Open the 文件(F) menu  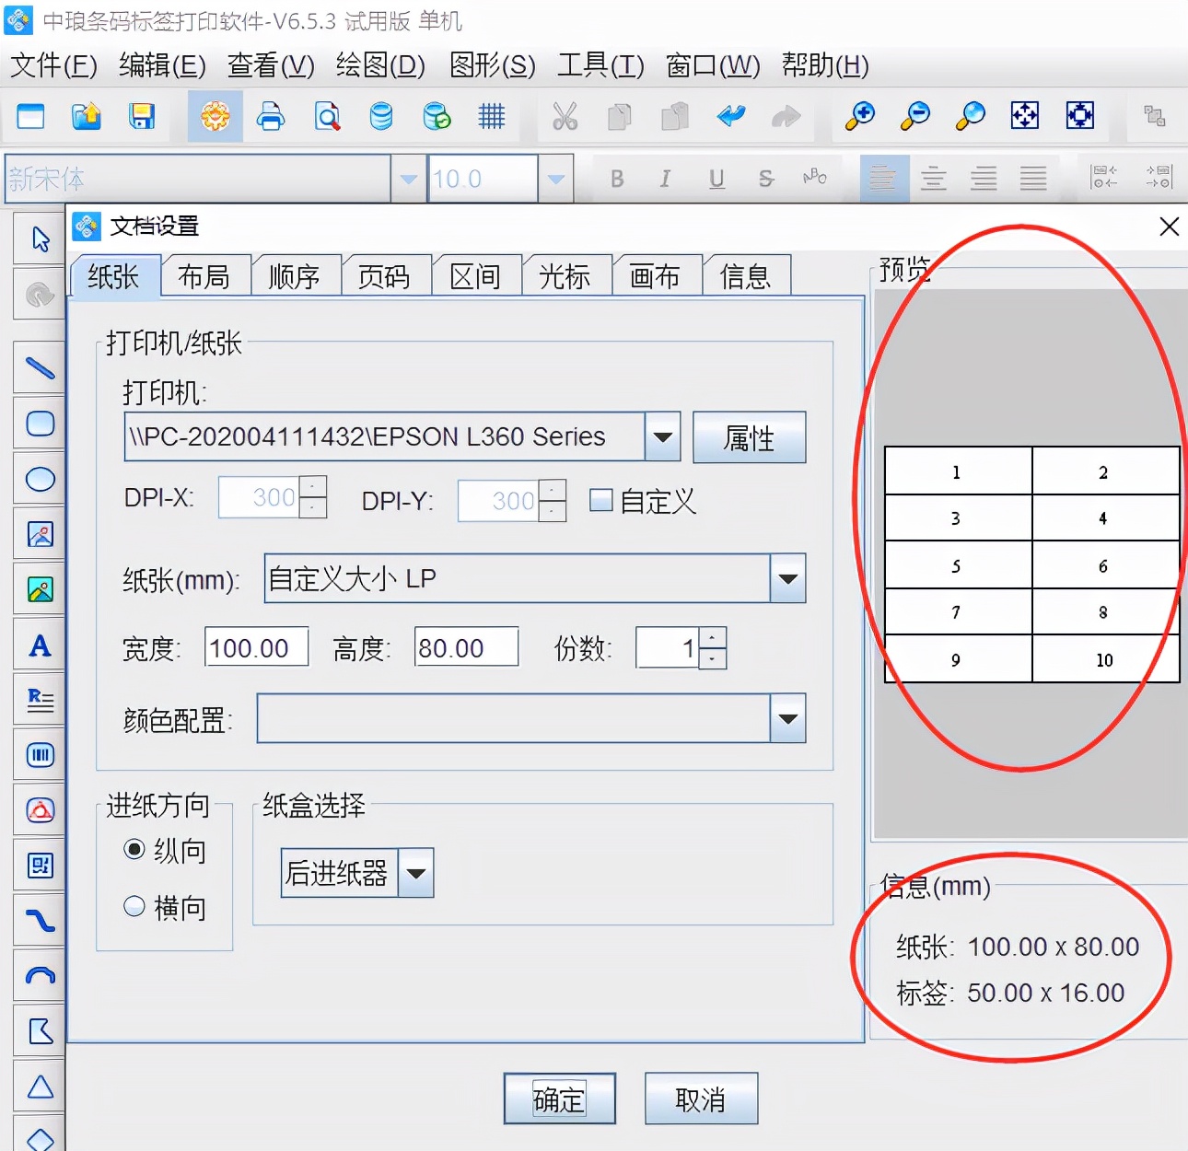coord(53,65)
